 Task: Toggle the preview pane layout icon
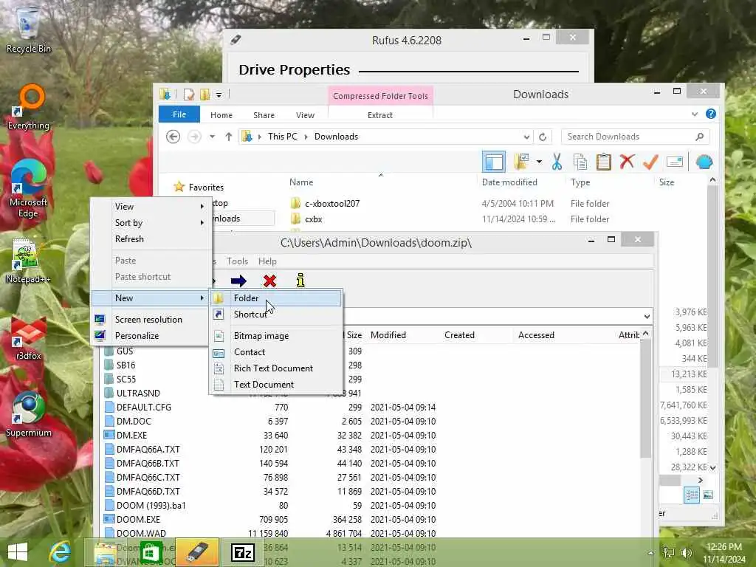pyautogui.click(x=494, y=162)
